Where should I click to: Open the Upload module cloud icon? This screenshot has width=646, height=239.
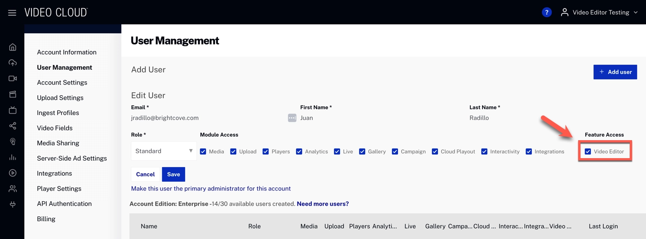point(13,63)
